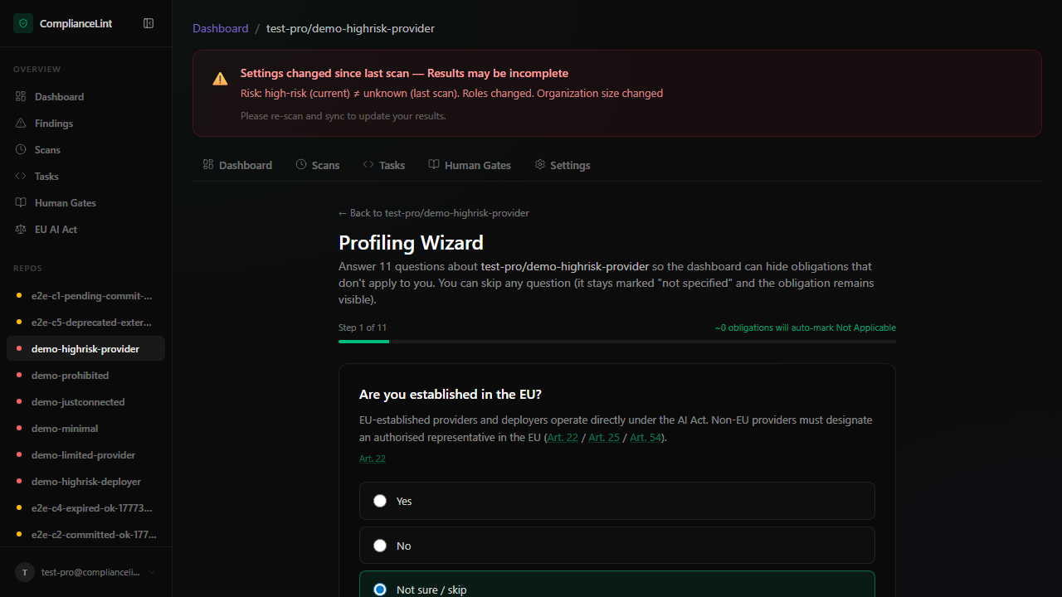Open Scans via sidebar clock icon
The height and width of the screenshot is (597, 1062).
coord(21,150)
